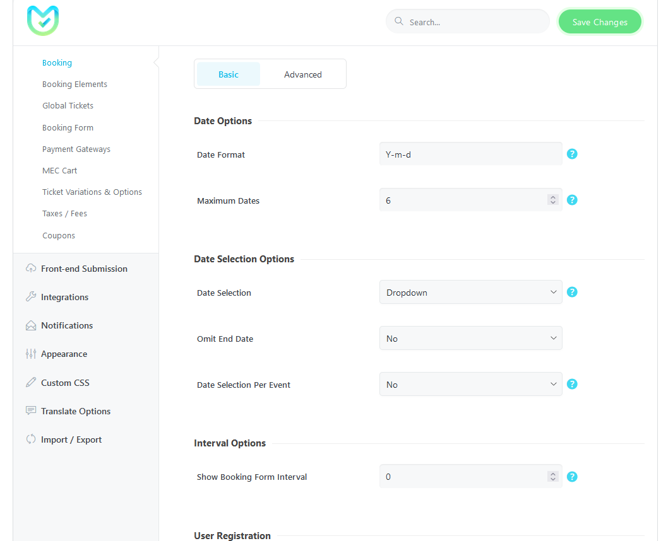Open the Date Selection Per Event dropdown
This screenshot has height=541, width=661.
point(470,384)
